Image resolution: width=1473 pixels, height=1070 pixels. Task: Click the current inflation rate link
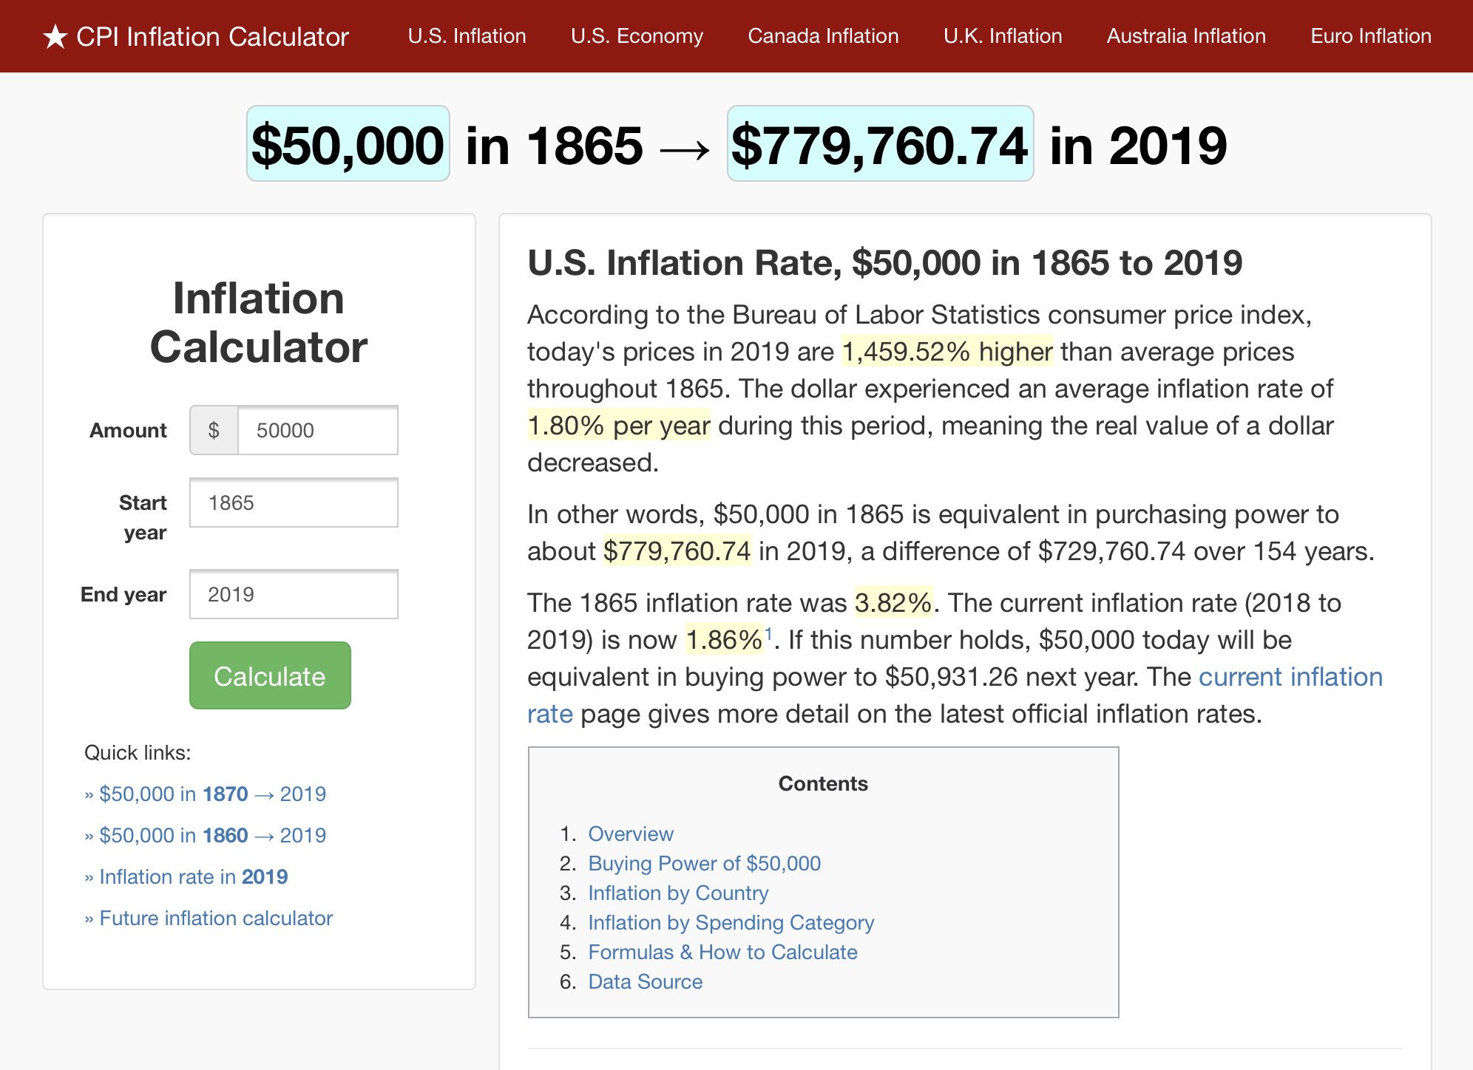1290,678
